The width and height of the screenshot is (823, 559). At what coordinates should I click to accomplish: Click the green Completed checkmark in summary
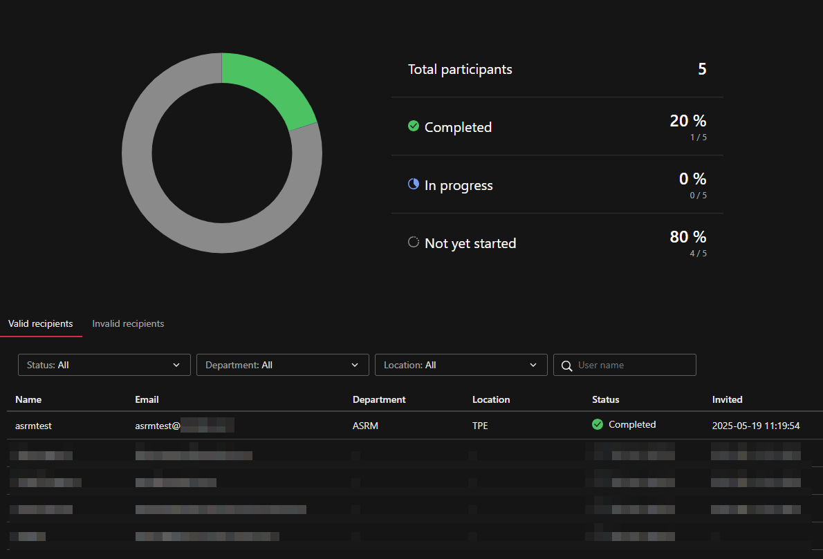pyautogui.click(x=414, y=126)
